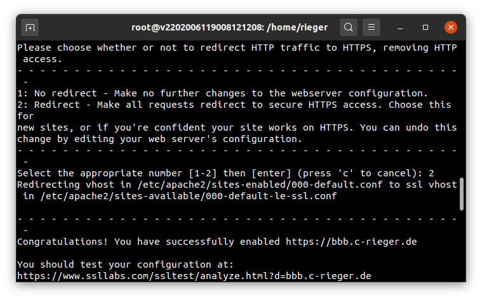Screen dimensions: 482x300
Task: Click the 000-default-le-ssl.conf file path
Action: (189, 196)
